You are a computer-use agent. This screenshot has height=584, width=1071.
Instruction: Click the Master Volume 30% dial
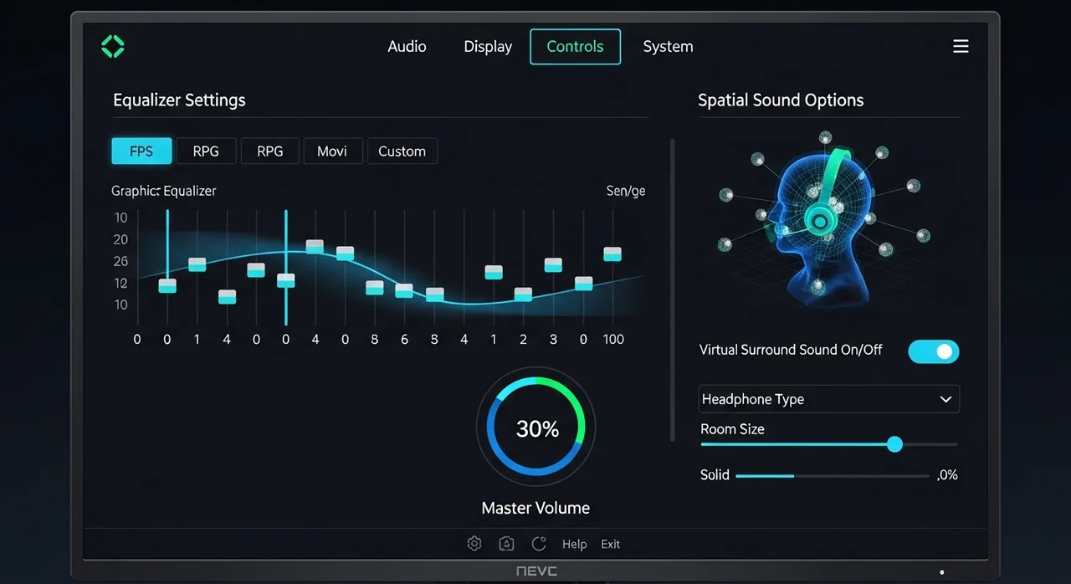point(536,428)
